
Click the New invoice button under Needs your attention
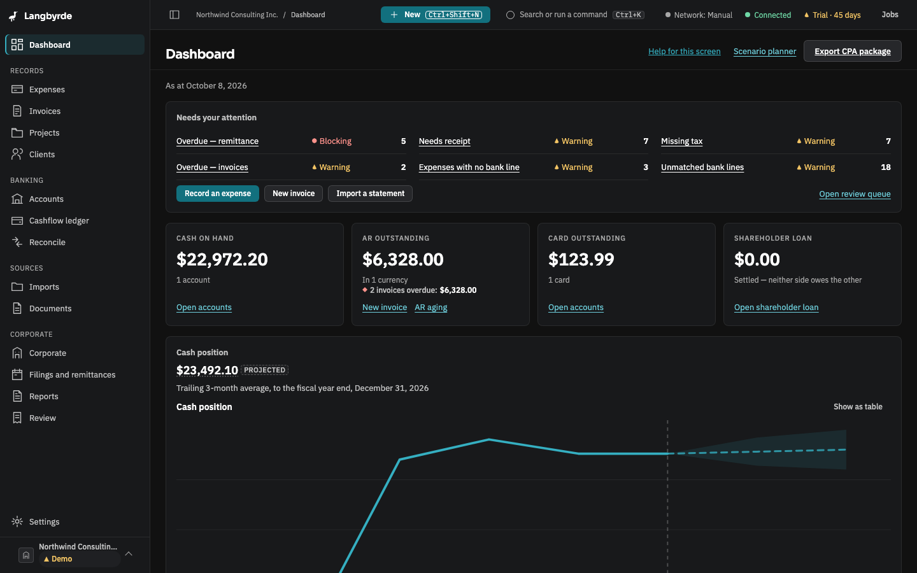[294, 194]
